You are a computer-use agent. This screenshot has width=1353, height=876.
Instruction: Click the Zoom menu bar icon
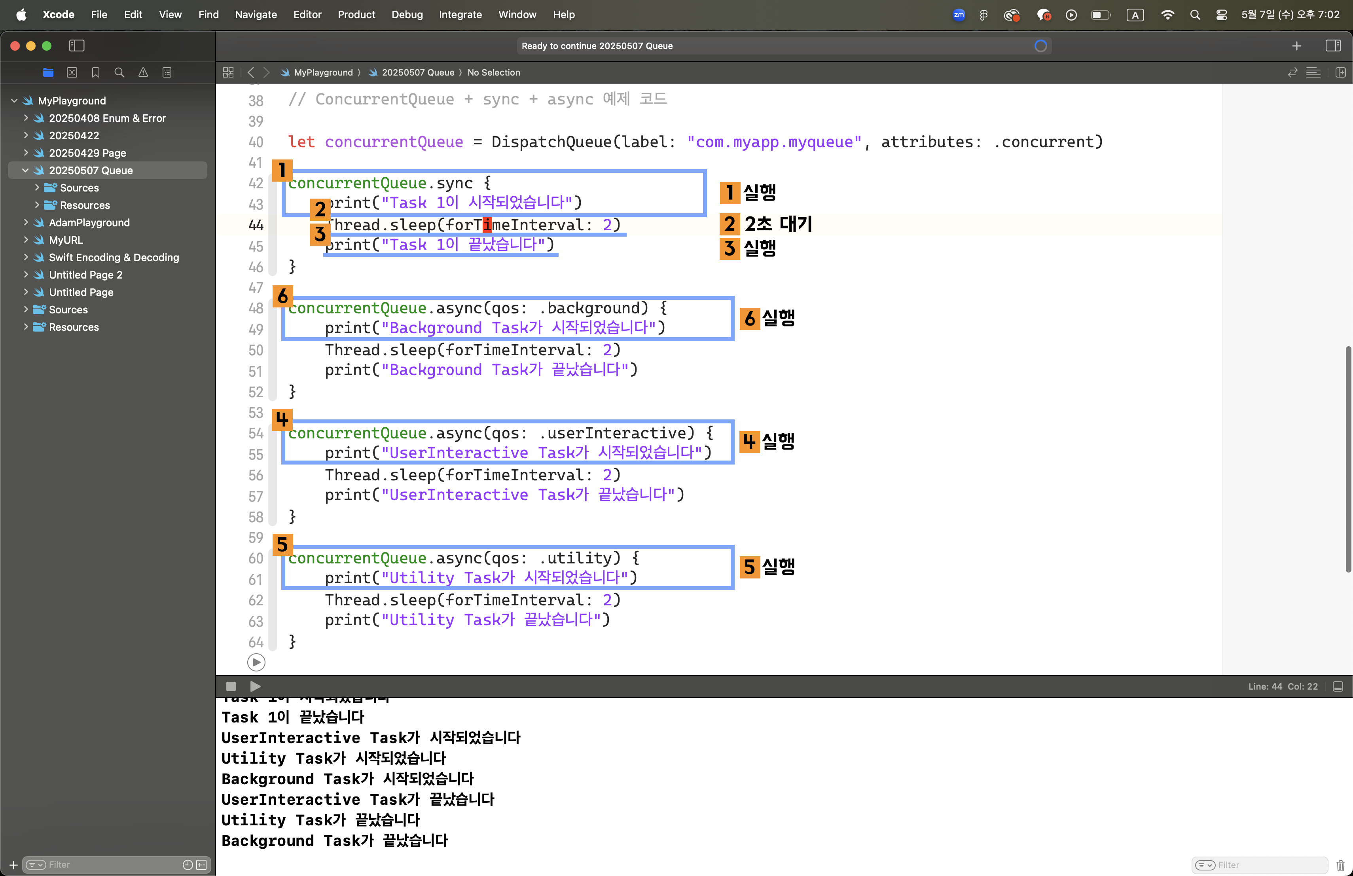click(x=959, y=15)
